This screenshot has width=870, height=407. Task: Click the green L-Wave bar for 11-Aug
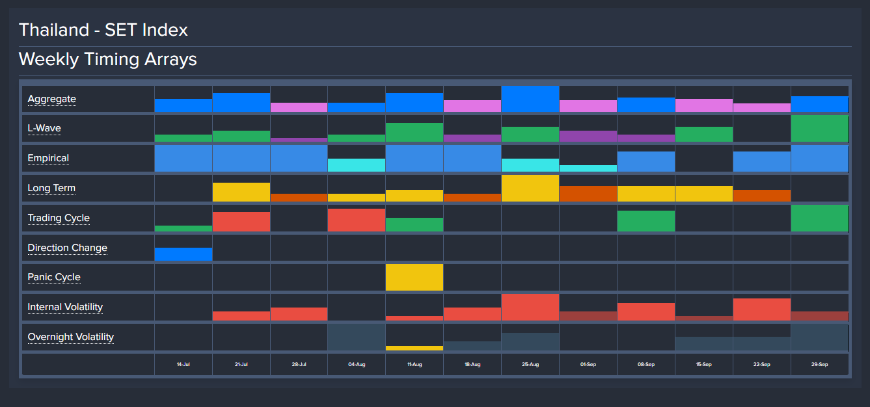pyautogui.click(x=415, y=132)
